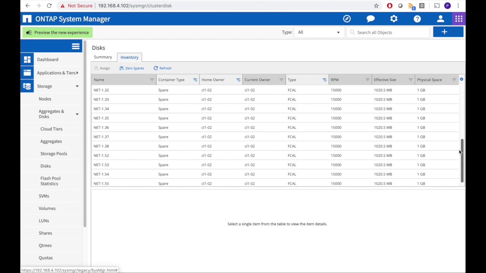Open the Chrome profile avatar
486x273 pixels.
point(448,6)
